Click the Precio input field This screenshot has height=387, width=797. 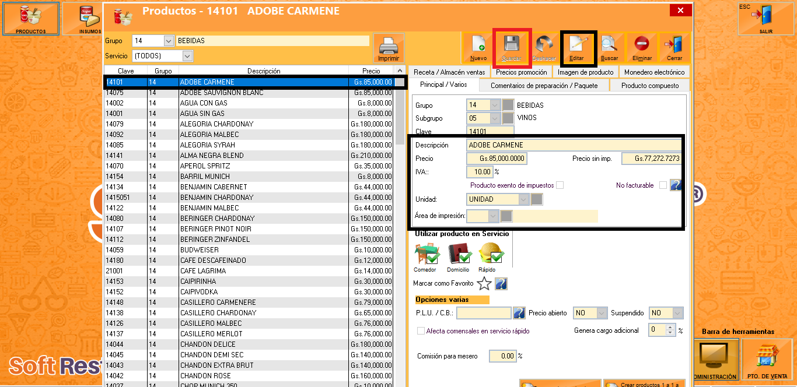(497, 159)
